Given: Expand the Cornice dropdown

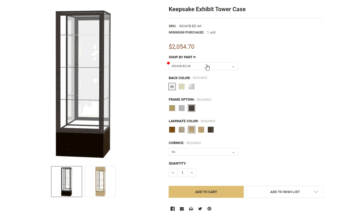Looking at the screenshot, I should tap(203, 152).
